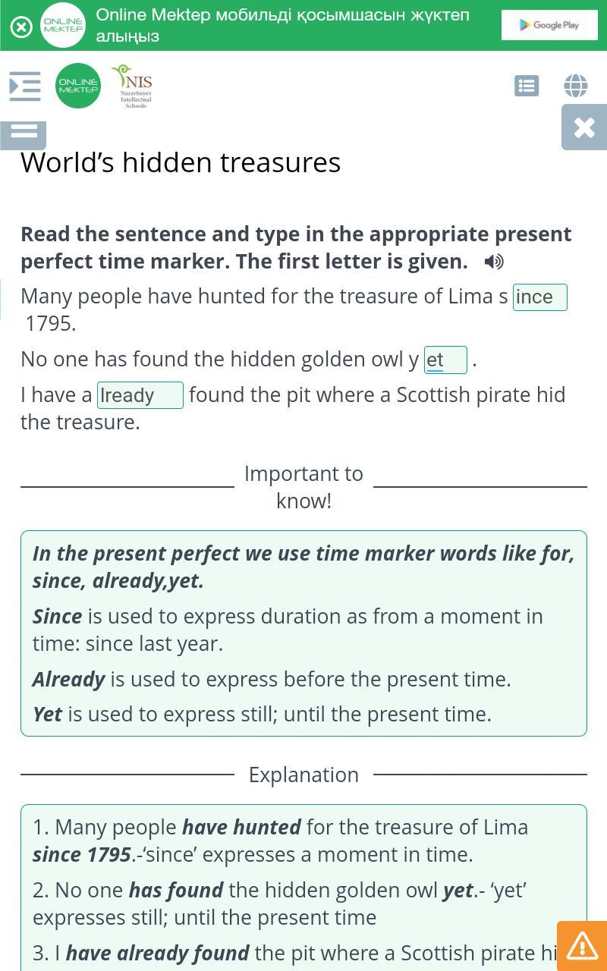Click the NIS Nazarbayev Schools logo
Viewport: 607px width, 971px height.
coord(134,86)
